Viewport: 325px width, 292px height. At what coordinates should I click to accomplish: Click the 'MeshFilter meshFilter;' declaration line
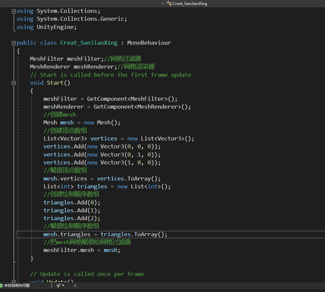point(67,59)
